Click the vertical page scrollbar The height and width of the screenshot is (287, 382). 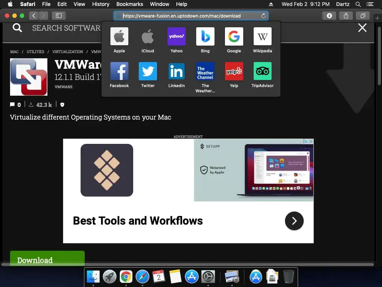(x=379, y=56)
